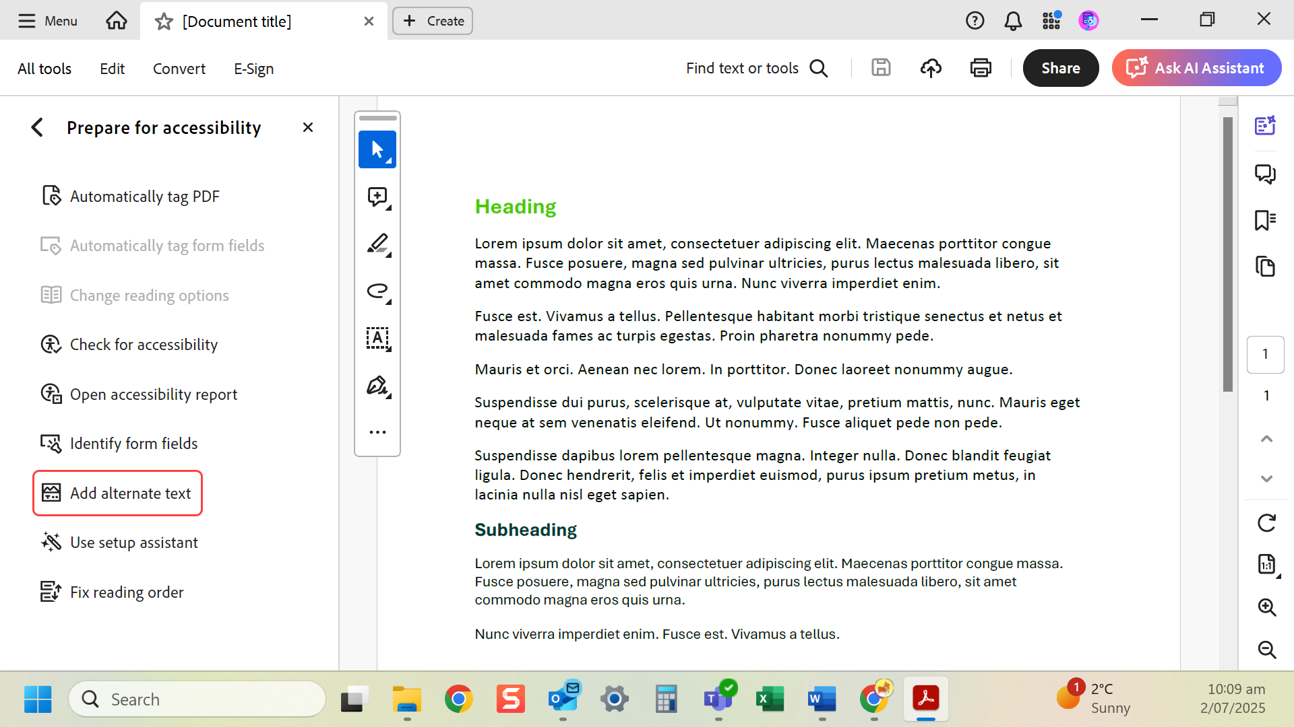Launch Use setup assistant

(x=119, y=543)
